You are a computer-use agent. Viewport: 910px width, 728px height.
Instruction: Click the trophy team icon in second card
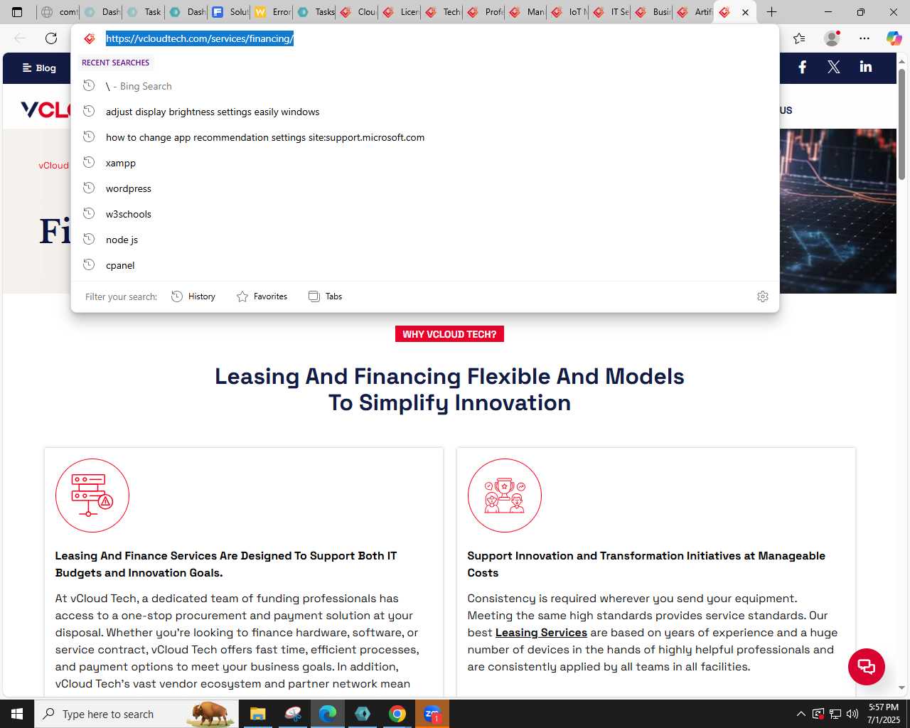coord(505,496)
